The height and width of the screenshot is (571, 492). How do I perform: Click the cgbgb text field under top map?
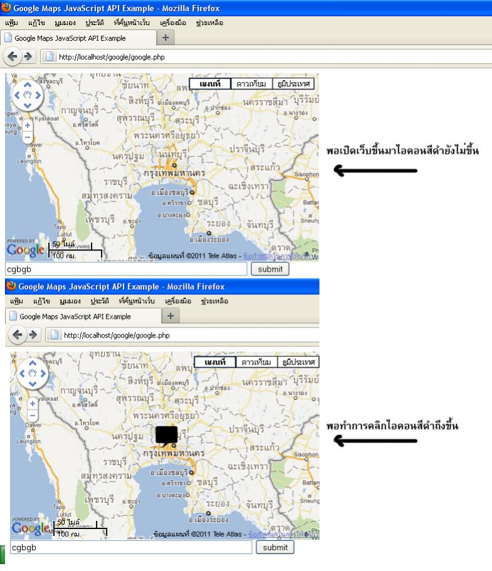click(x=126, y=269)
